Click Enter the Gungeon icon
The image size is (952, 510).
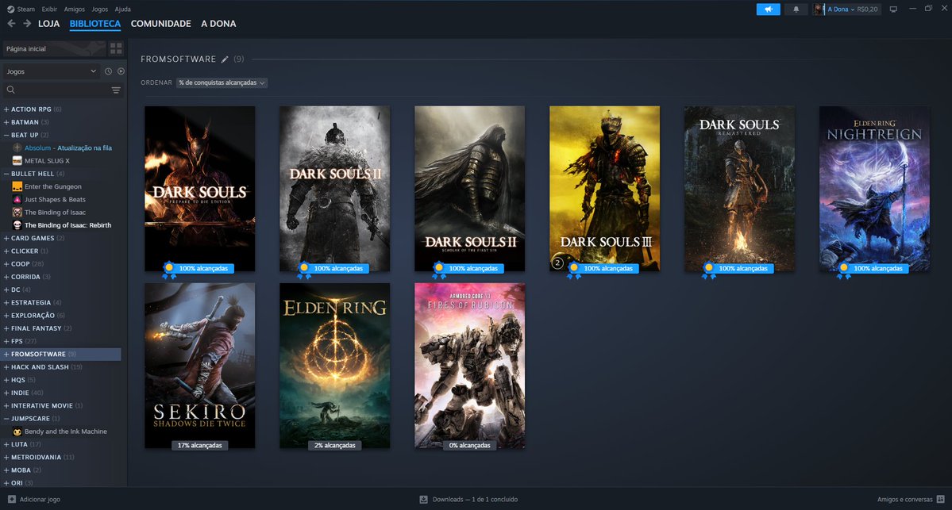tap(17, 186)
